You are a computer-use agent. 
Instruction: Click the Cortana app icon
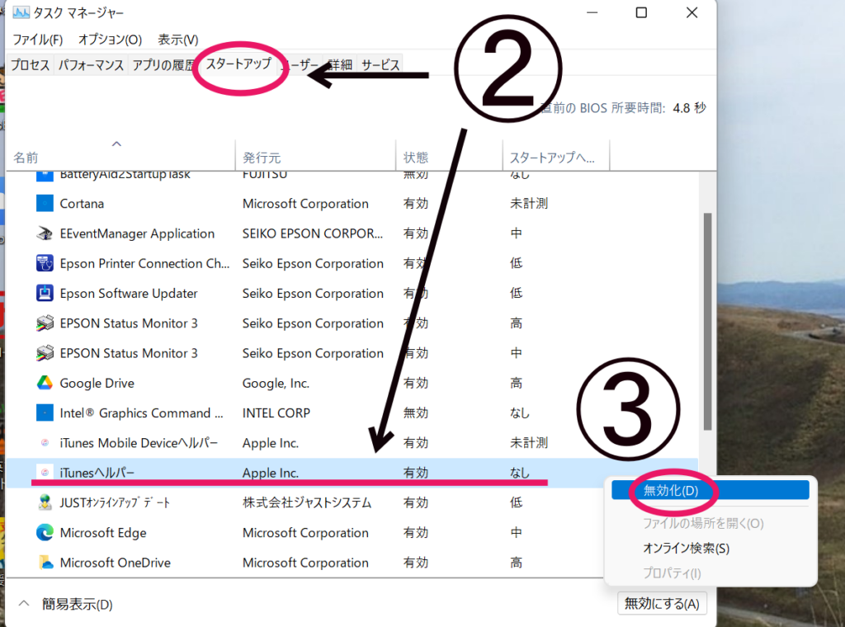coord(45,204)
